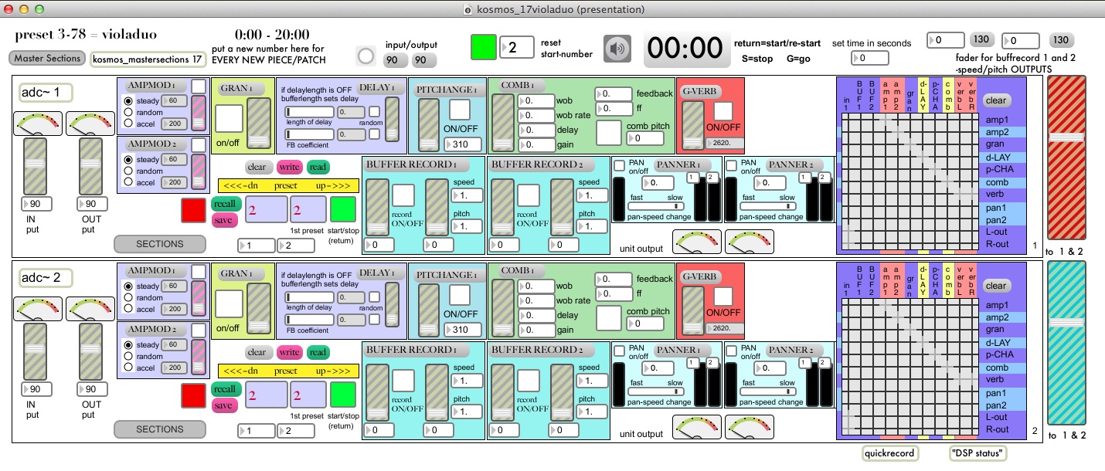The height and width of the screenshot is (471, 1105).
Task: Open the Master Sections button
Action: click(x=47, y=58)
